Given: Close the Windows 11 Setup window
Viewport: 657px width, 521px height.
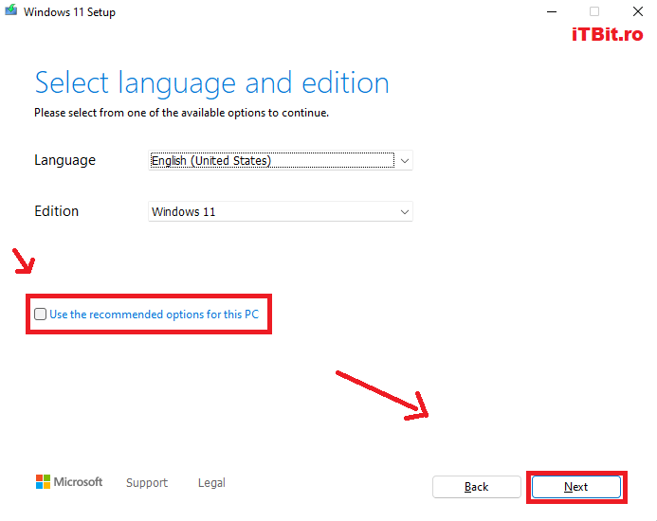Looking at the screenshot, I should (637, 11).
